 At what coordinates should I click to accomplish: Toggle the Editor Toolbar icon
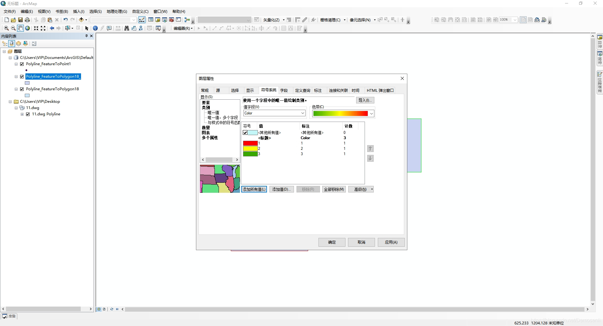click(142, 20)
